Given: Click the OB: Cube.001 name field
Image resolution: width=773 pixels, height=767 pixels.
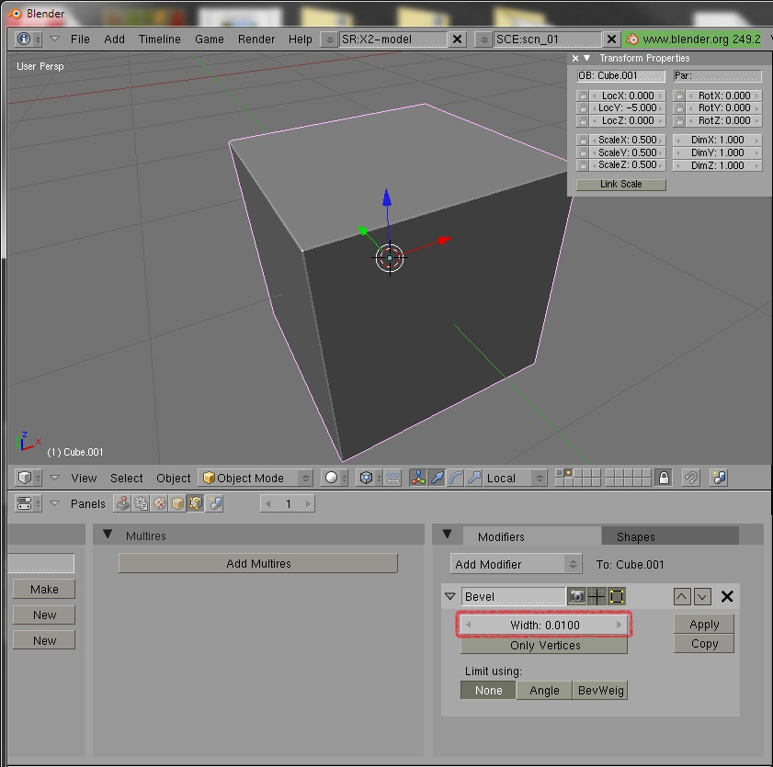Looking at the screenshot, I should pos(620,76).
